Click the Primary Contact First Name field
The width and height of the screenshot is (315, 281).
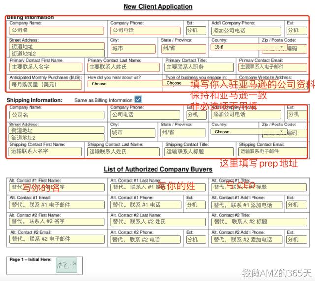pos(46,67)
